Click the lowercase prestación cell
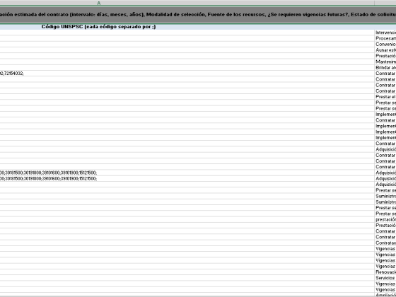396x297 pixels. (x=385, y=219)
